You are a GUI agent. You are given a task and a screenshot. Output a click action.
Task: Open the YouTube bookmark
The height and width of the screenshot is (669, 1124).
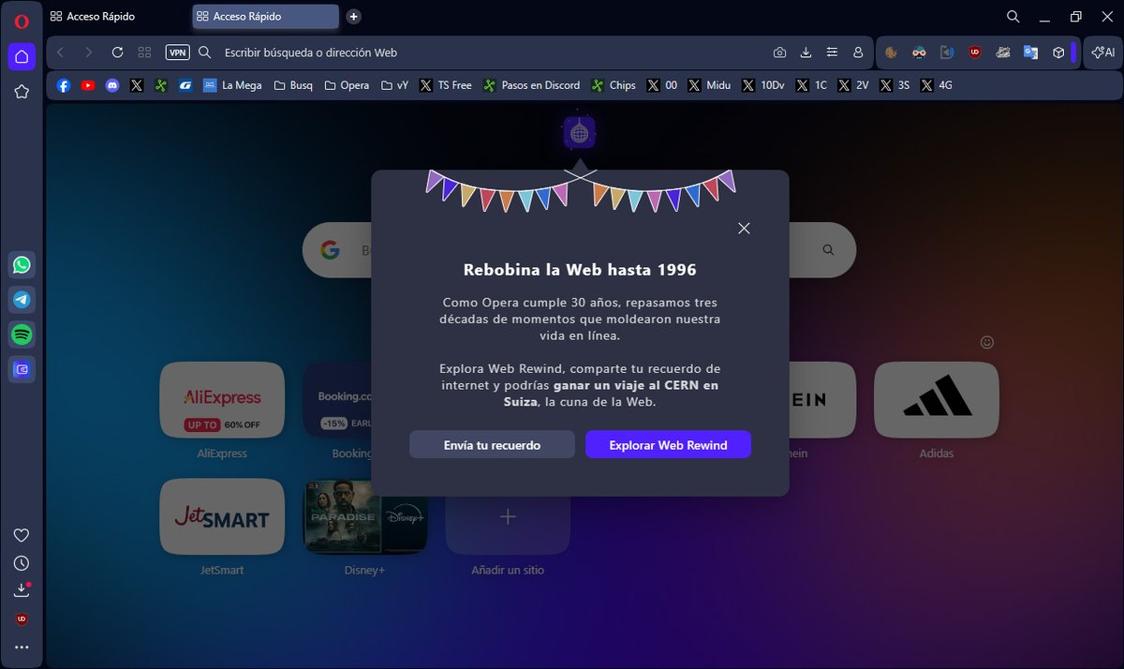(88, 85)
